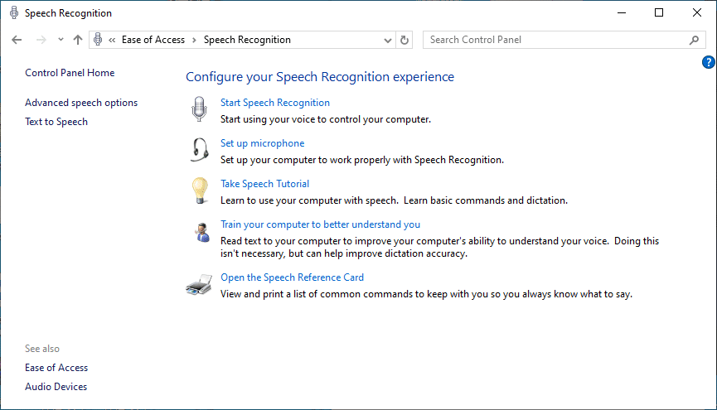Click the See also label
This screenshot has height=410, width=717.
click(x=42, y=349)
